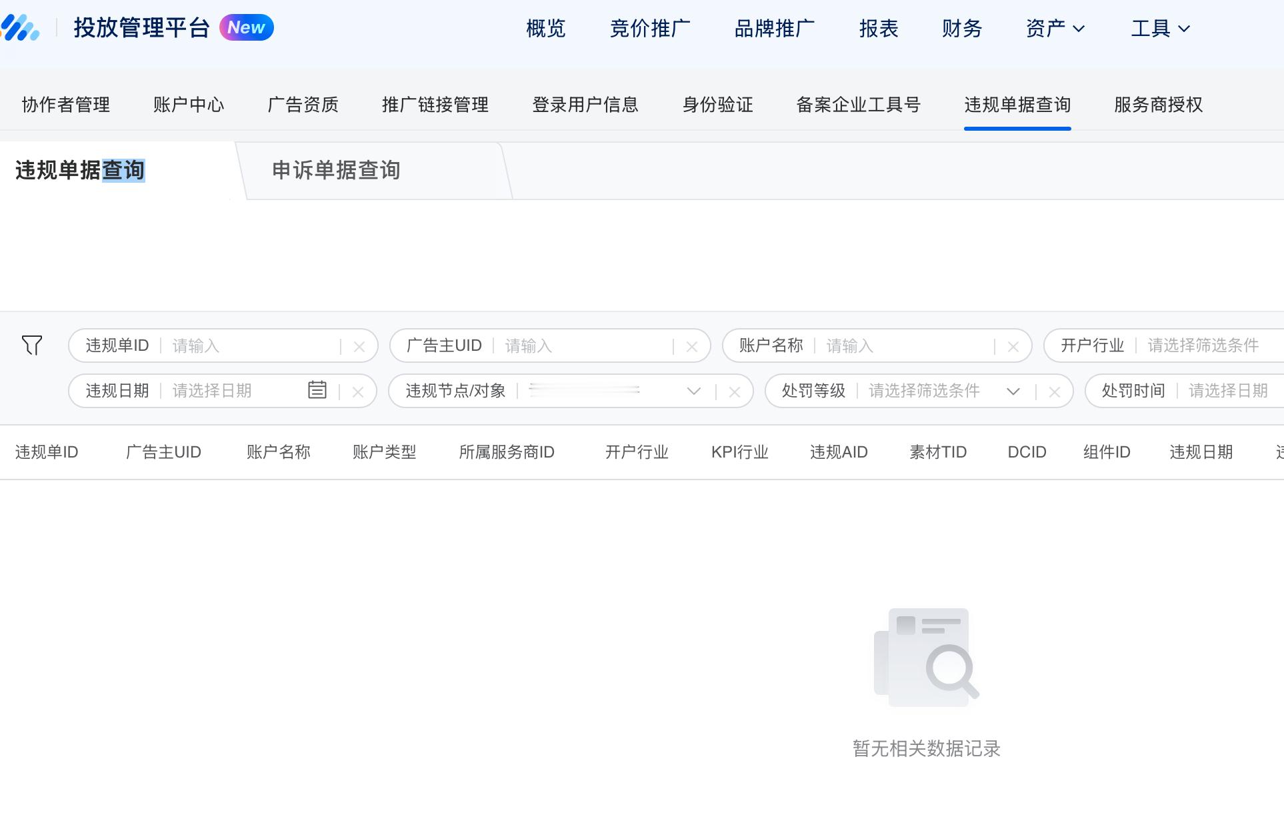Open the 资产 menu dropdown
The height and width of the screenshot is (819, 1284).
1055,29
